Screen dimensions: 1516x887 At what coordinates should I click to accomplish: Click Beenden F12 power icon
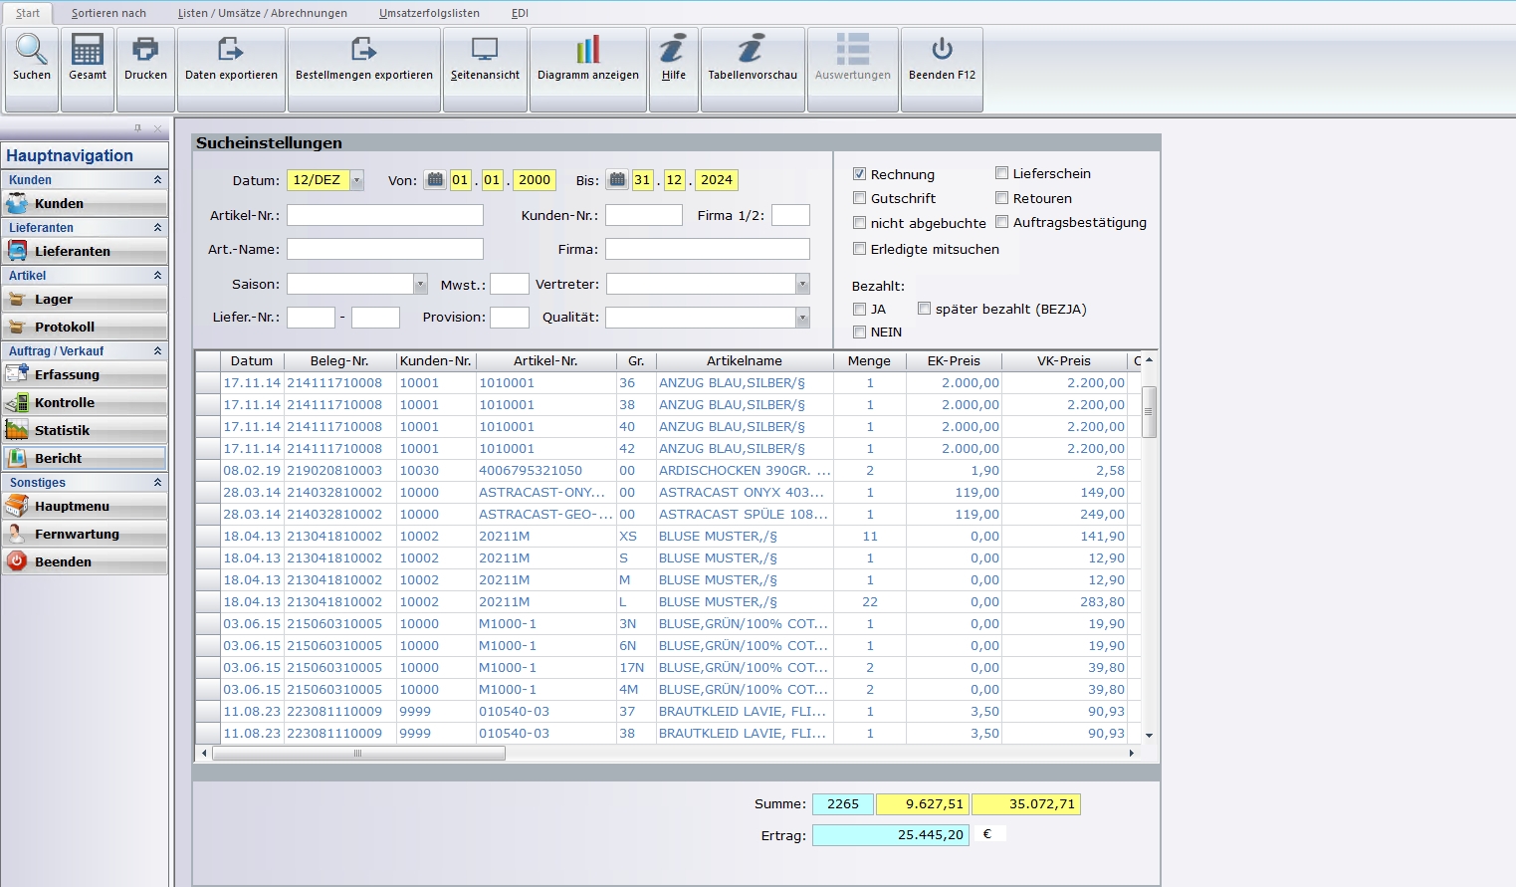click(x=942, y=50)
